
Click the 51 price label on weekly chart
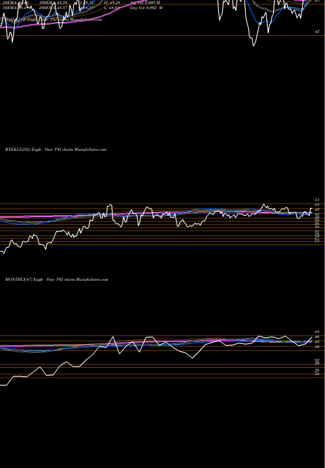tap(317, 200)
